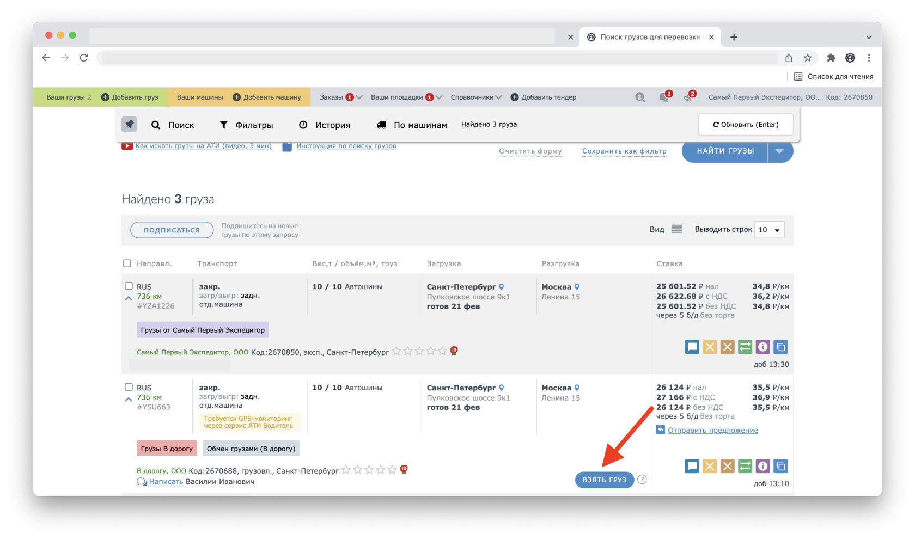Click Добавить груз in top menu
The width and height of the screenshot is (915, 540).
point(130,97)
